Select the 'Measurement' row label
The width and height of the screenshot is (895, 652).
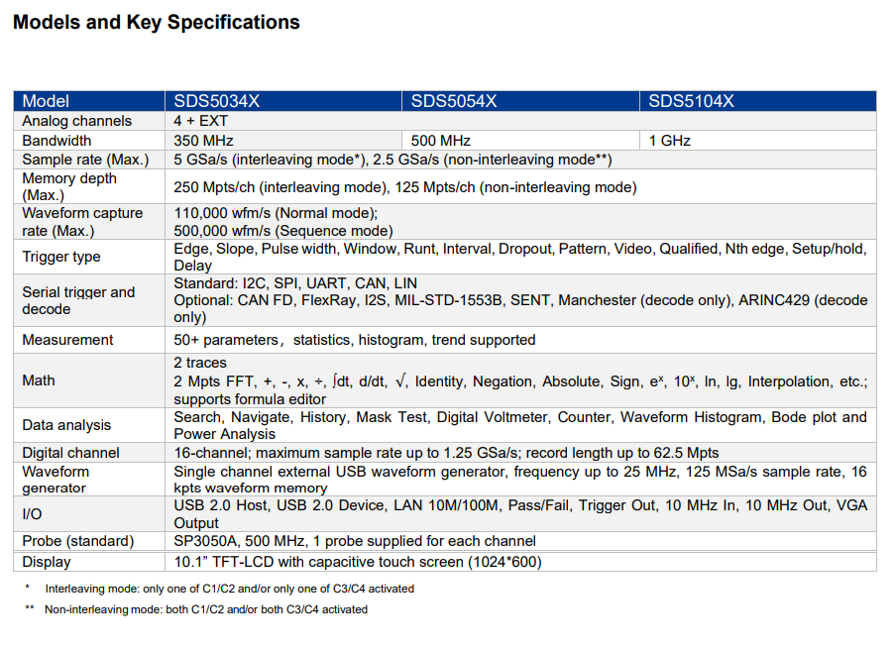tap(67, 340)
